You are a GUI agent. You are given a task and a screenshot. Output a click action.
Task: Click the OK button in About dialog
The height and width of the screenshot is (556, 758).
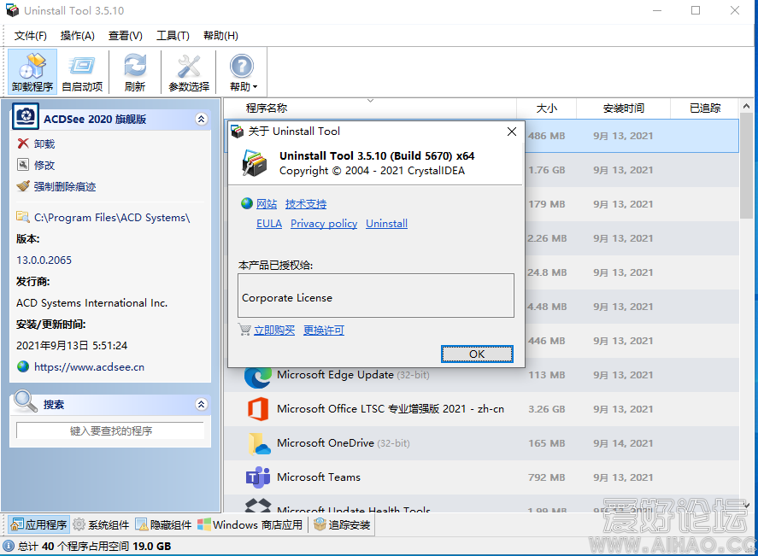pyautogui.click(x=477, y=354)
